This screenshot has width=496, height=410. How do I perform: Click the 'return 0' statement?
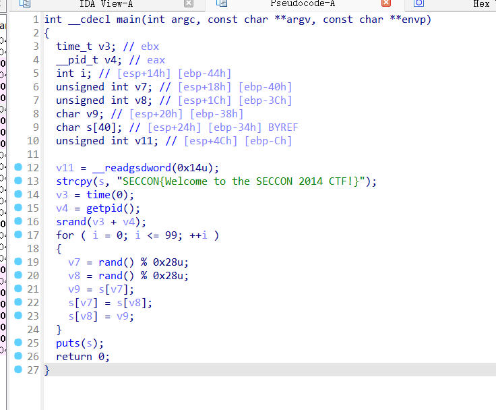[83, 357]
